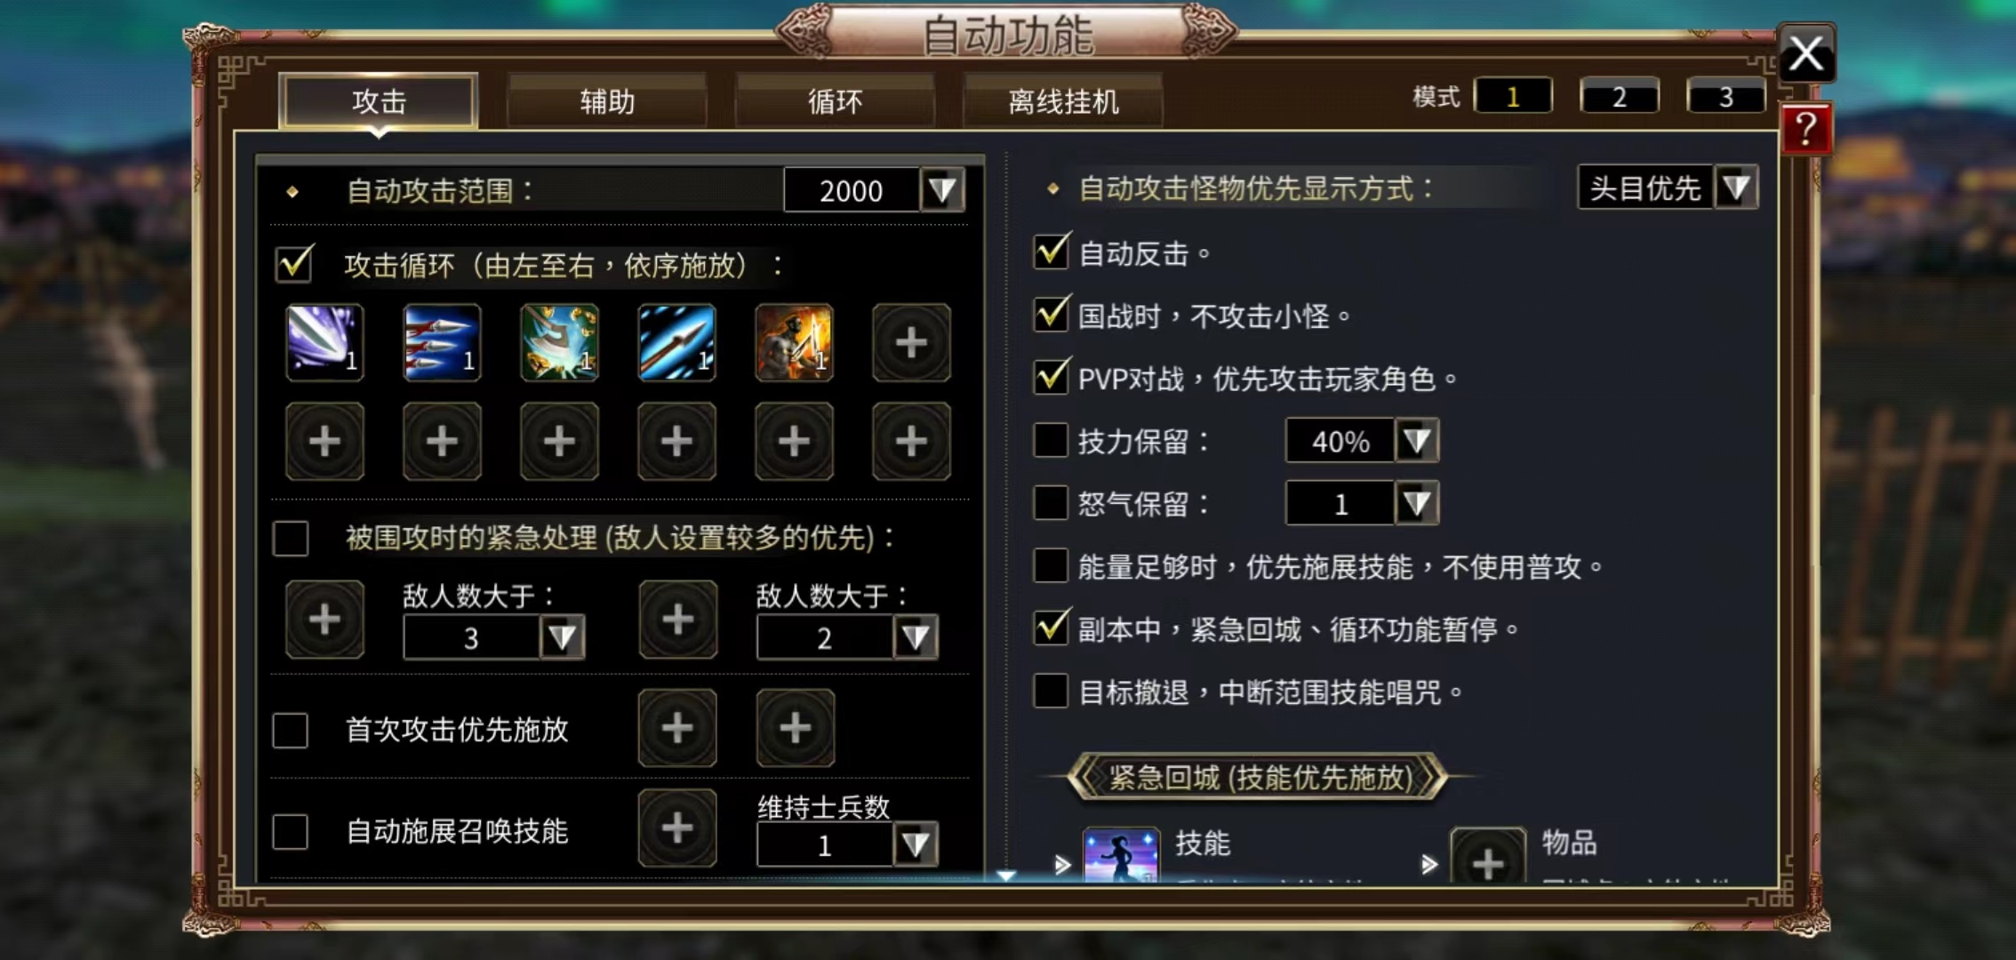Screen dimensions: 2016x960
Task: Open the 怒气保留 value dropdown
Action: click(1416, 504)
